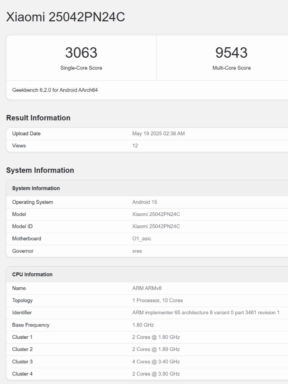Select the May 19 2025 02:38 AM value
Viewport: 288px width, 384px height.
(159, 133)
